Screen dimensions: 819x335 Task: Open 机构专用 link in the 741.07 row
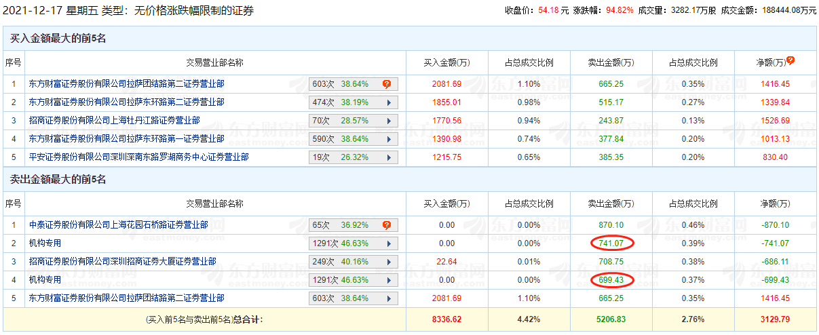45,243
